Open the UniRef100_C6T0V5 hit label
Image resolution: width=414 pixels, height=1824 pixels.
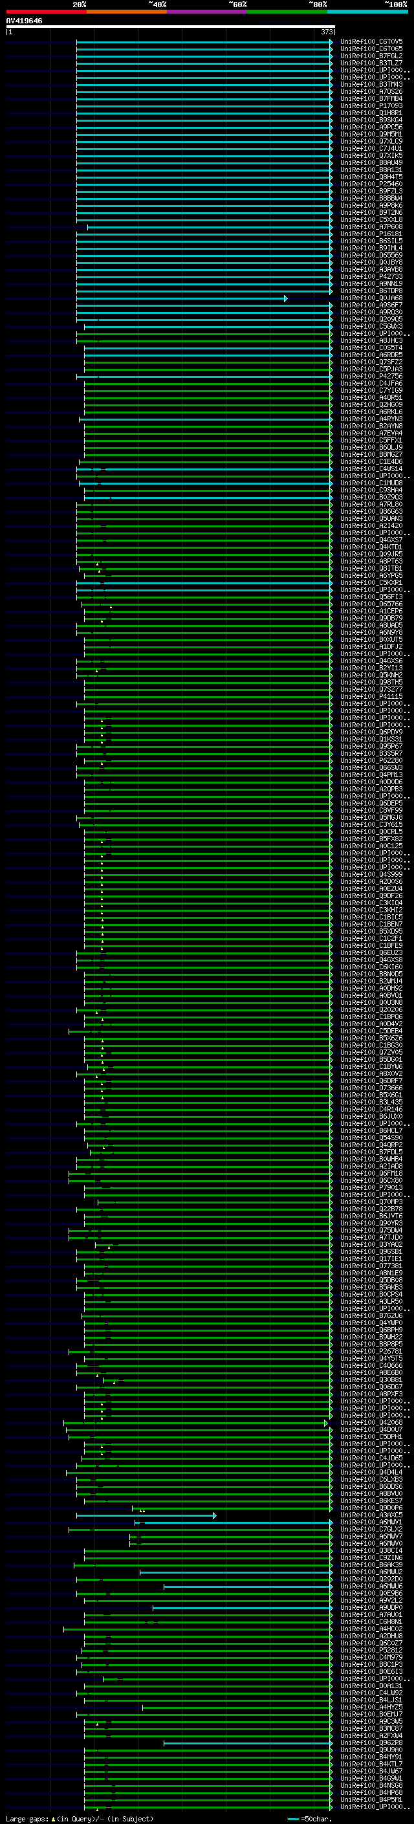tap(371, 42)
